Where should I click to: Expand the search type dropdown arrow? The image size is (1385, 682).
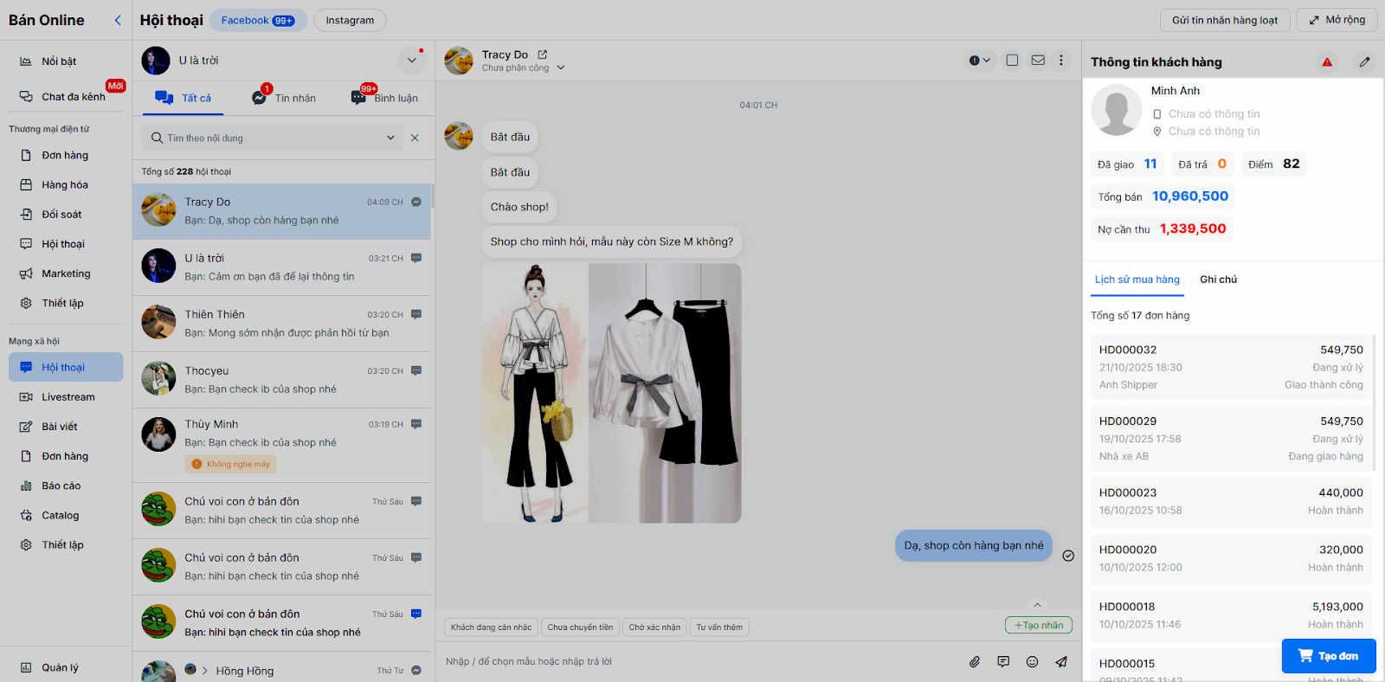(390, 138)
